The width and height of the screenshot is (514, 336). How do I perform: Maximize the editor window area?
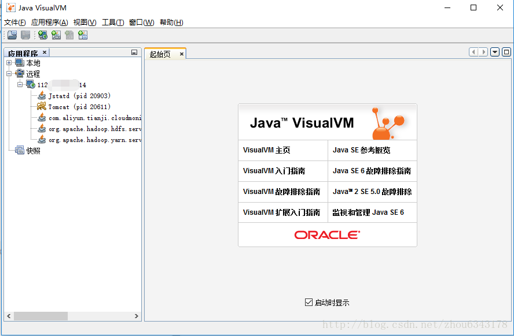[506, 52]
